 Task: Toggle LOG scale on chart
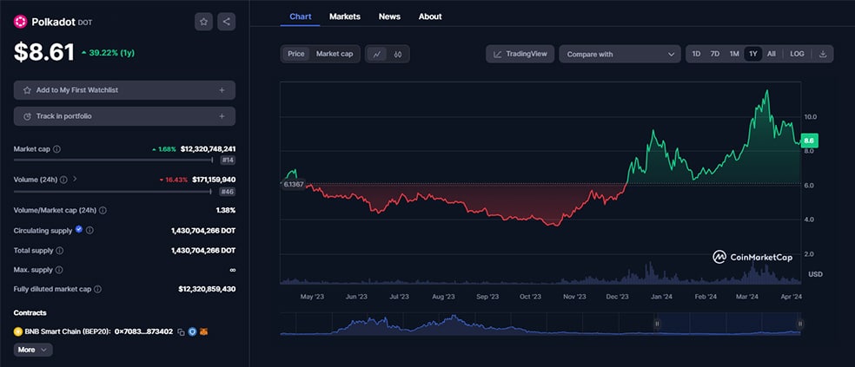(797, 54)
